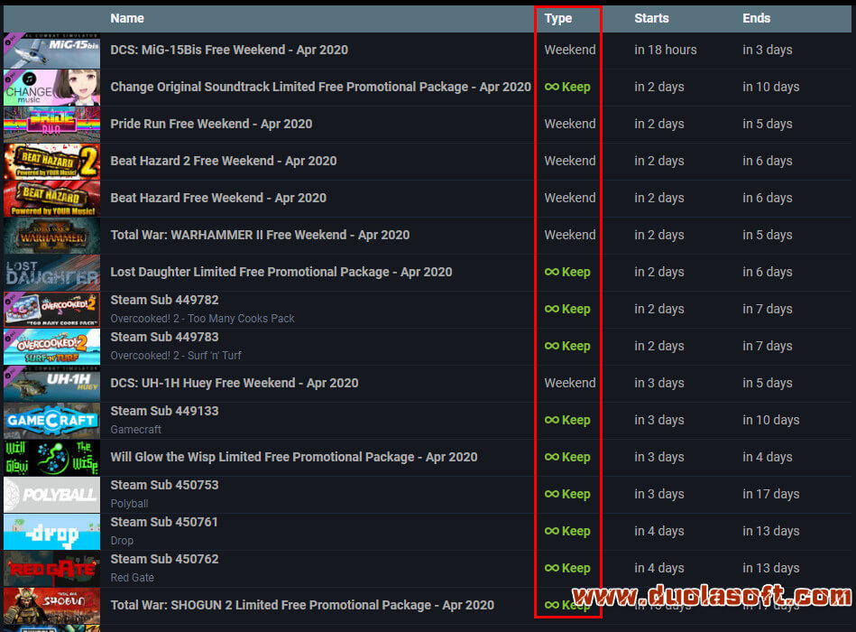Click Keep infinity icon in Lost Daughter row
The width and height of the screenshot is (856, 632).
[x=551, y=272]
